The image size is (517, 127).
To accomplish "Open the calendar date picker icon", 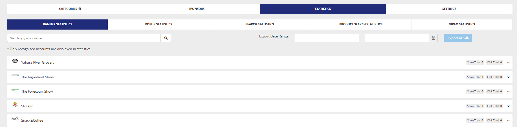I will [433, 38].
